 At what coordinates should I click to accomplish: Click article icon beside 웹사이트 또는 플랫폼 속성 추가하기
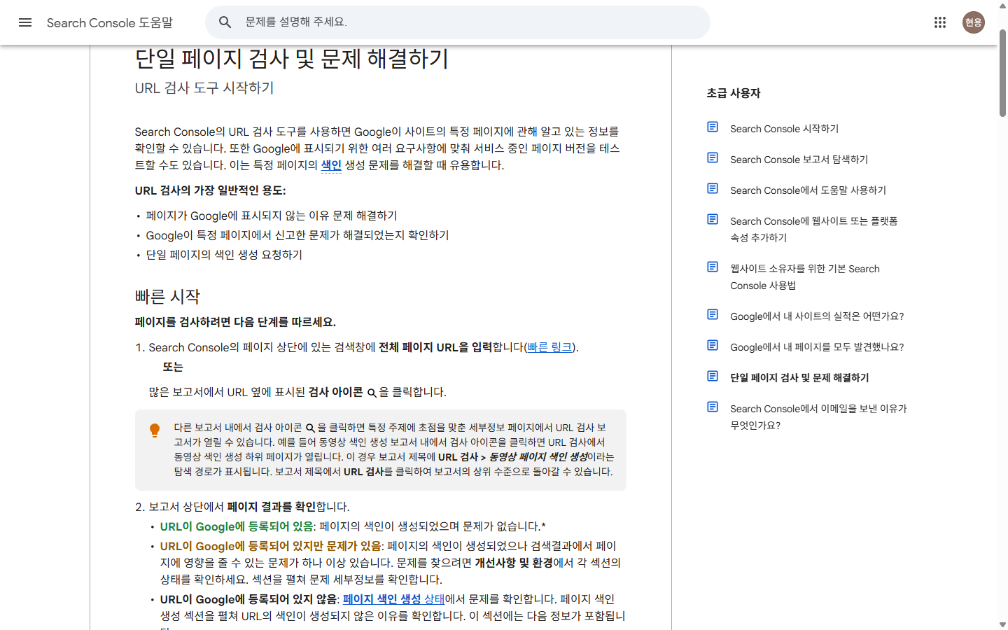(713, 219)
